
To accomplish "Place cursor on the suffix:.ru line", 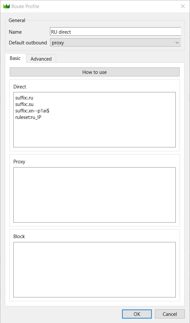I will (x=24, y=98).
